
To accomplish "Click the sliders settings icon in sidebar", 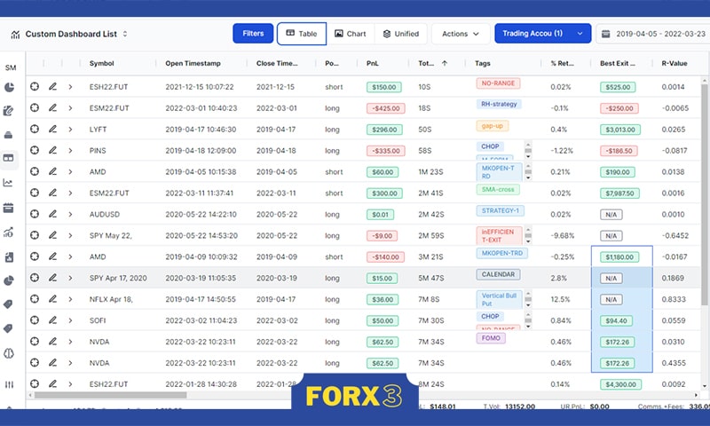I will point(10,383).
